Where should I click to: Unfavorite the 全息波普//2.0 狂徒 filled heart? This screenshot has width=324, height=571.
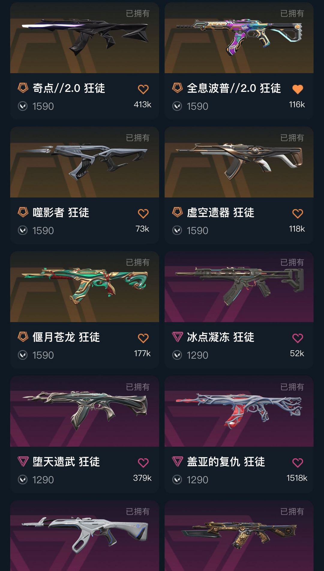coord(298,89)
